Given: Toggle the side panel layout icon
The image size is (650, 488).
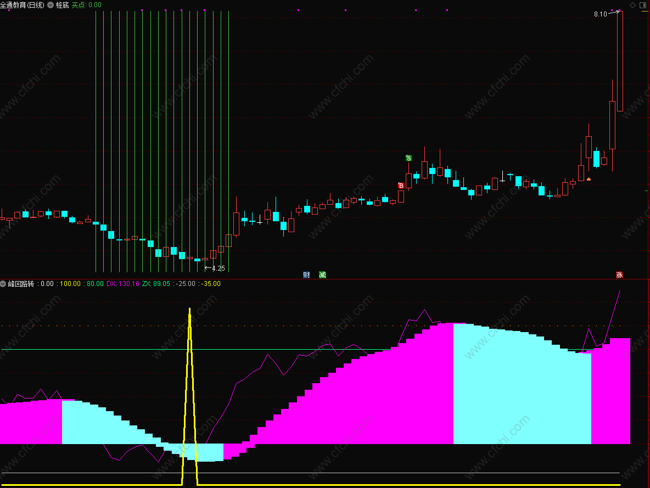Looking at the screenshot, I should [643, 5].
